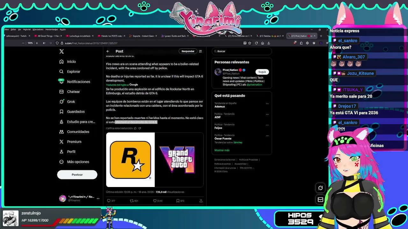Open the overlay refresh icon beside the avatar

[x=320, y=188]
